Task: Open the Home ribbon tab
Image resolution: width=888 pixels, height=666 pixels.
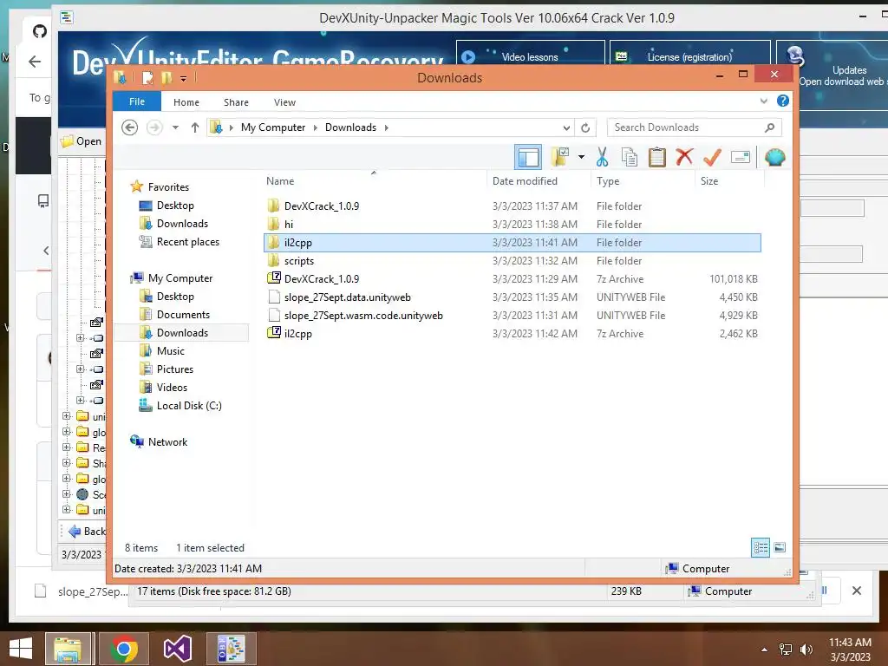Action: click(x=186, y=102)
